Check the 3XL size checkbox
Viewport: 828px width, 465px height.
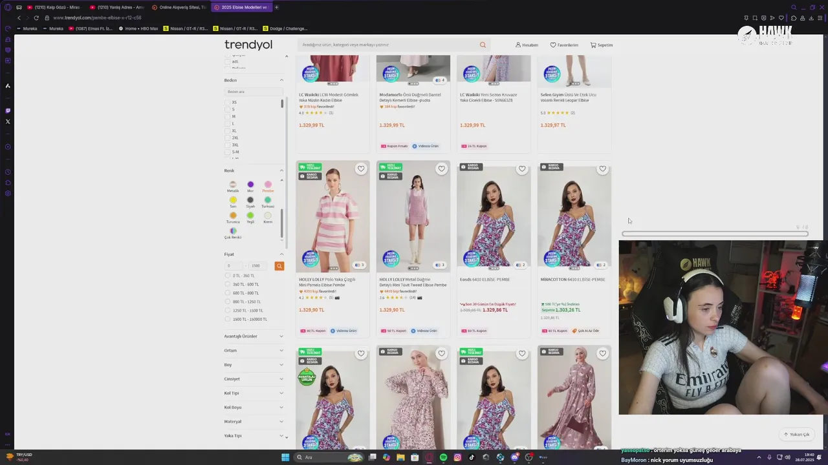click(x=228, y=145)
